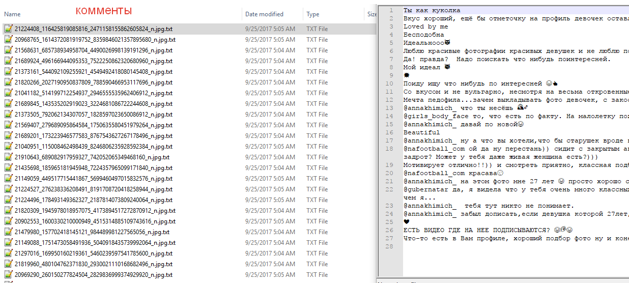The width and height of the screenshot is (629, 283).
Task: Click the icon of file 21910643_689082917959327
Action: tap(8, 157)
